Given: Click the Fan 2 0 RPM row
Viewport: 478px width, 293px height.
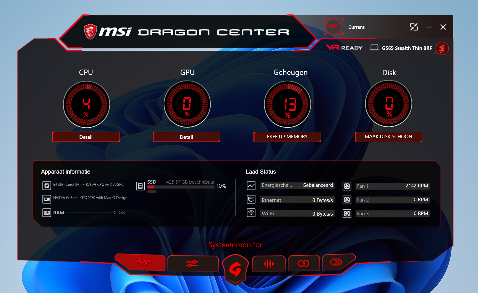Looking at the screenshot, I should tap(393, 200).
